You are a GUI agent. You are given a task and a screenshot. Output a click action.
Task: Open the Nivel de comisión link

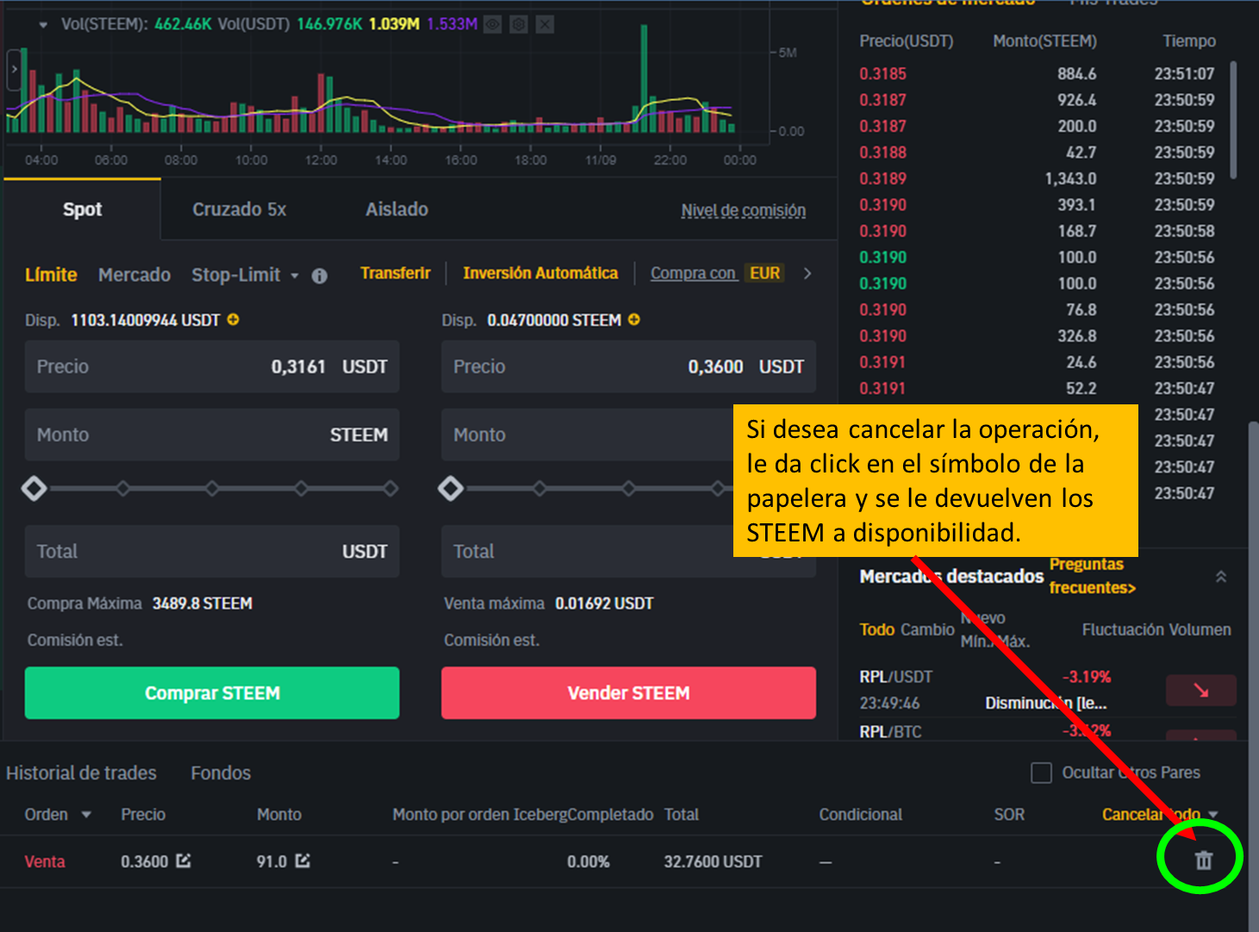click(744, 210)
